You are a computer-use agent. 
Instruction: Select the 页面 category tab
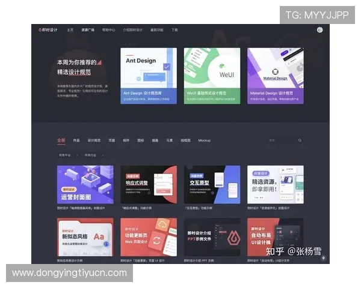point(112,140)
